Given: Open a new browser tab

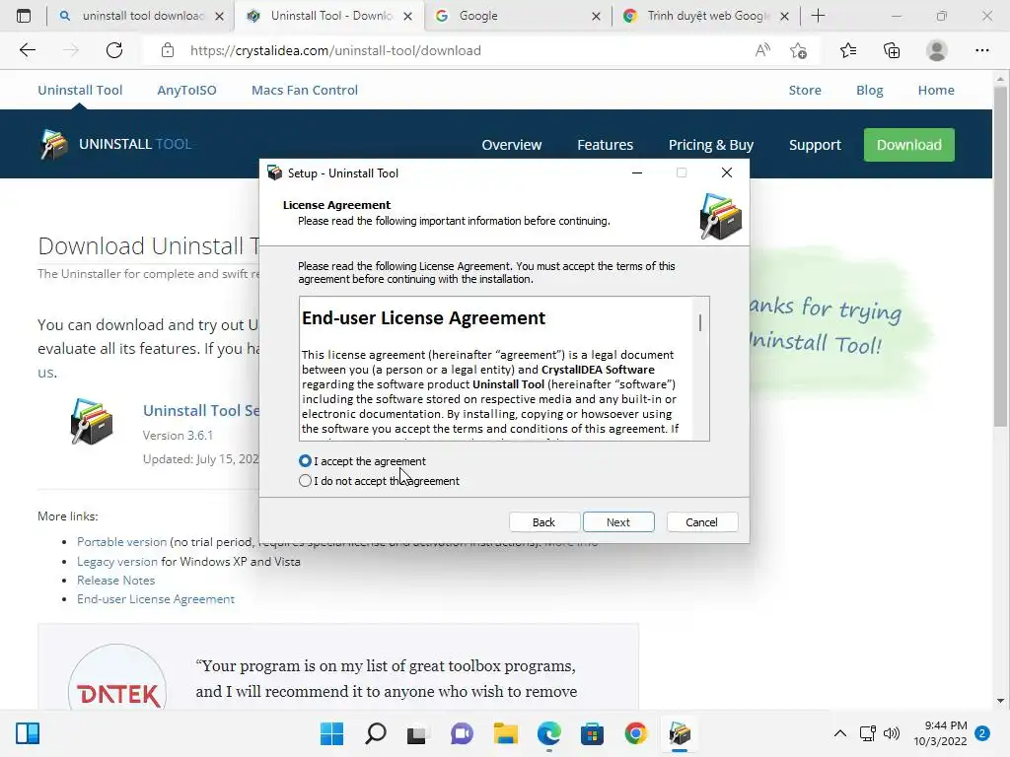Looking at the screenshot, I should click(x=818, y=16).
